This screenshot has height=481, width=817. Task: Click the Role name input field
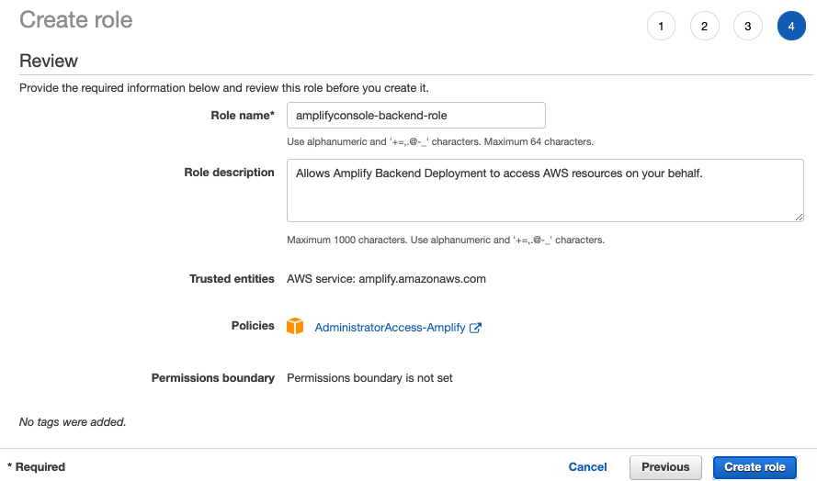point(415,115)
